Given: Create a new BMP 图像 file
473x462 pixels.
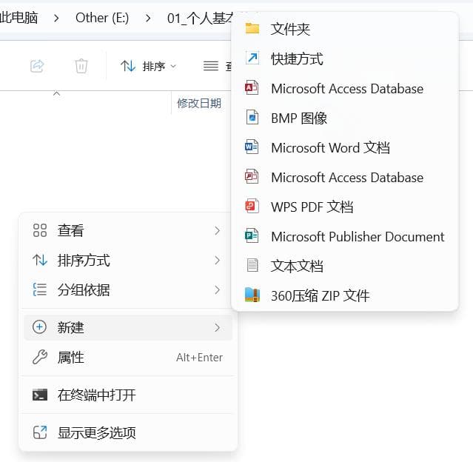Looking at the screenshot, I should pos(344,118).
